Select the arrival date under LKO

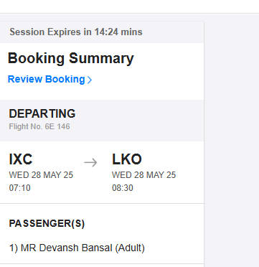pyautogui.click(x=144, y=175)
